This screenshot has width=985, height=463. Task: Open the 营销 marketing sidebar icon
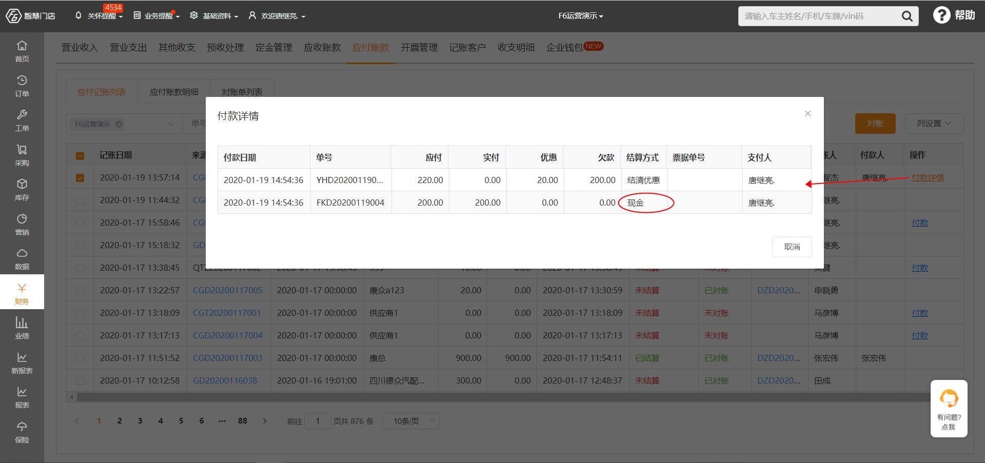click(22, 225)
